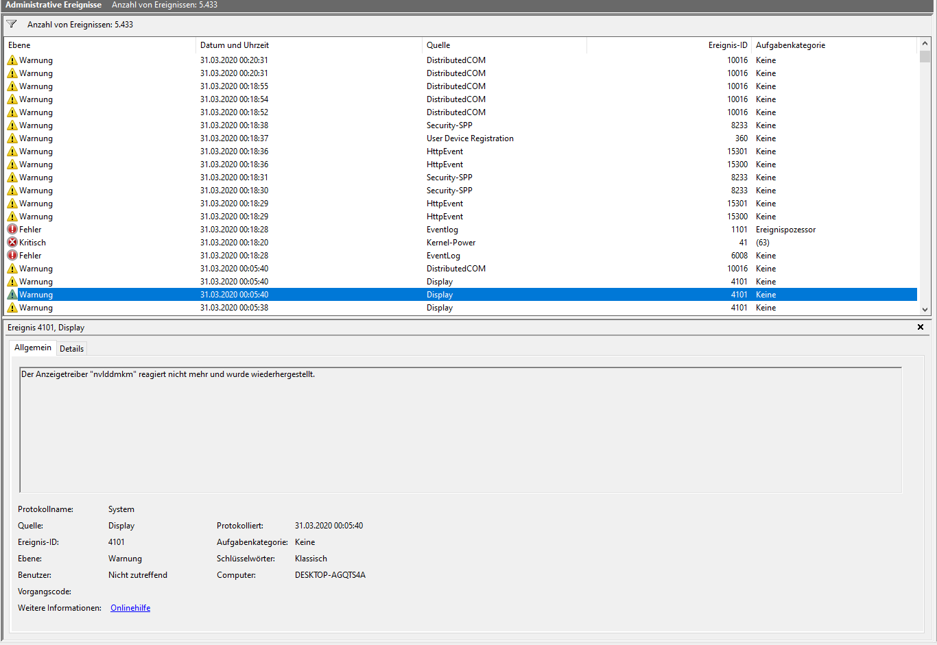Click the Administrative Ereignisse title text
The height and width of the screenshot is (645, 937).
coord(54,5)
